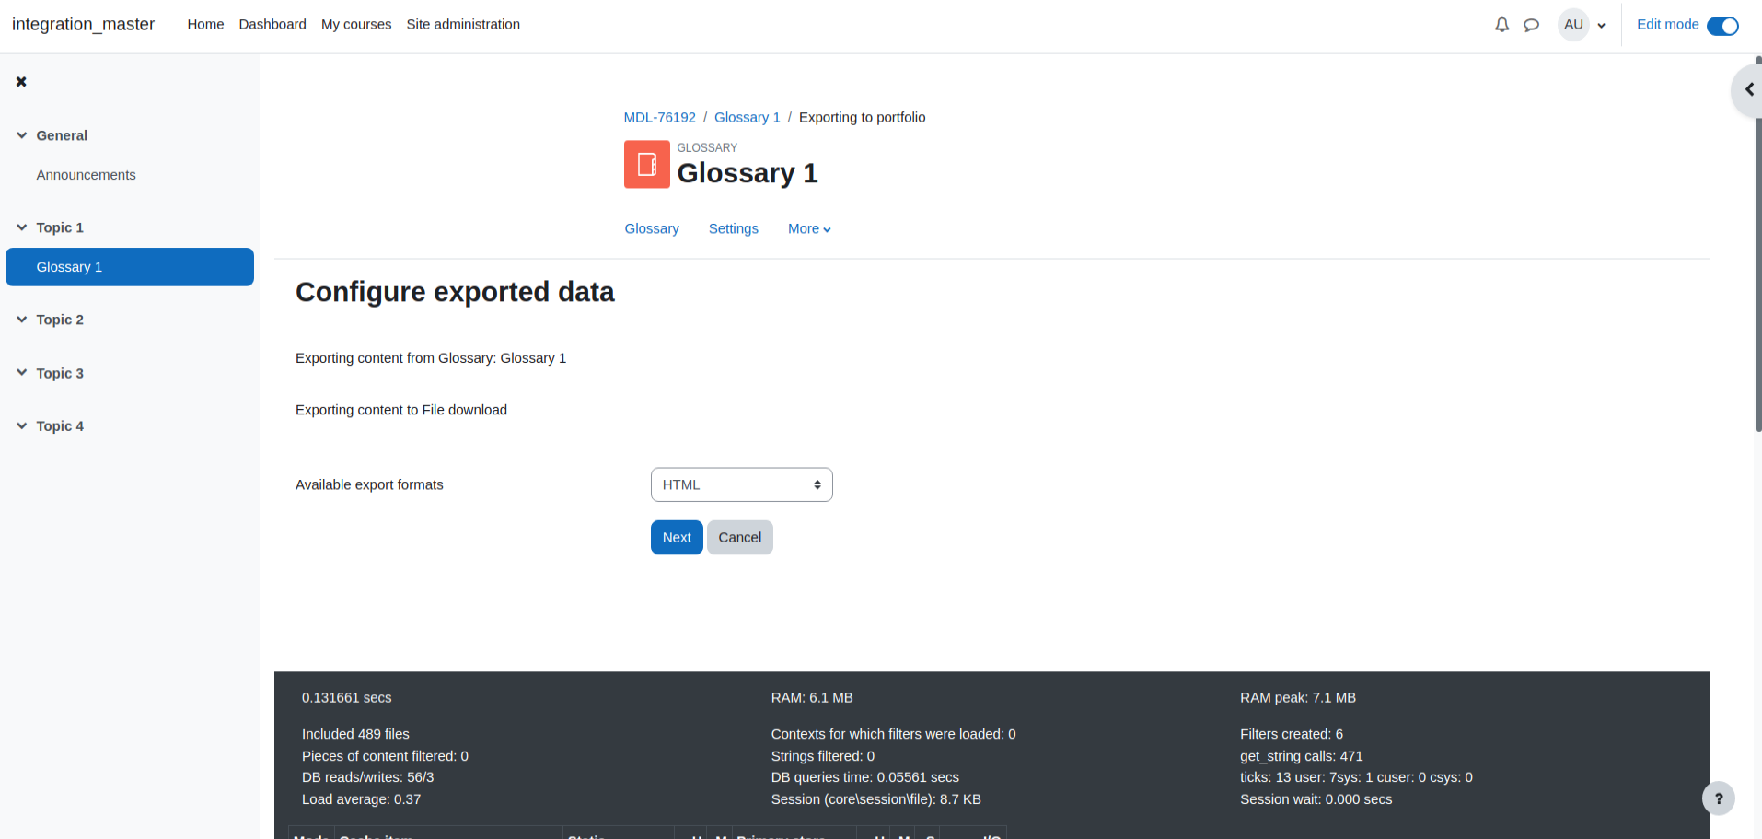Open the messaging speech bubble icon
The height and width of the screenshot is (839, 1762).
pyautogui.click(x=1531, y=25)
